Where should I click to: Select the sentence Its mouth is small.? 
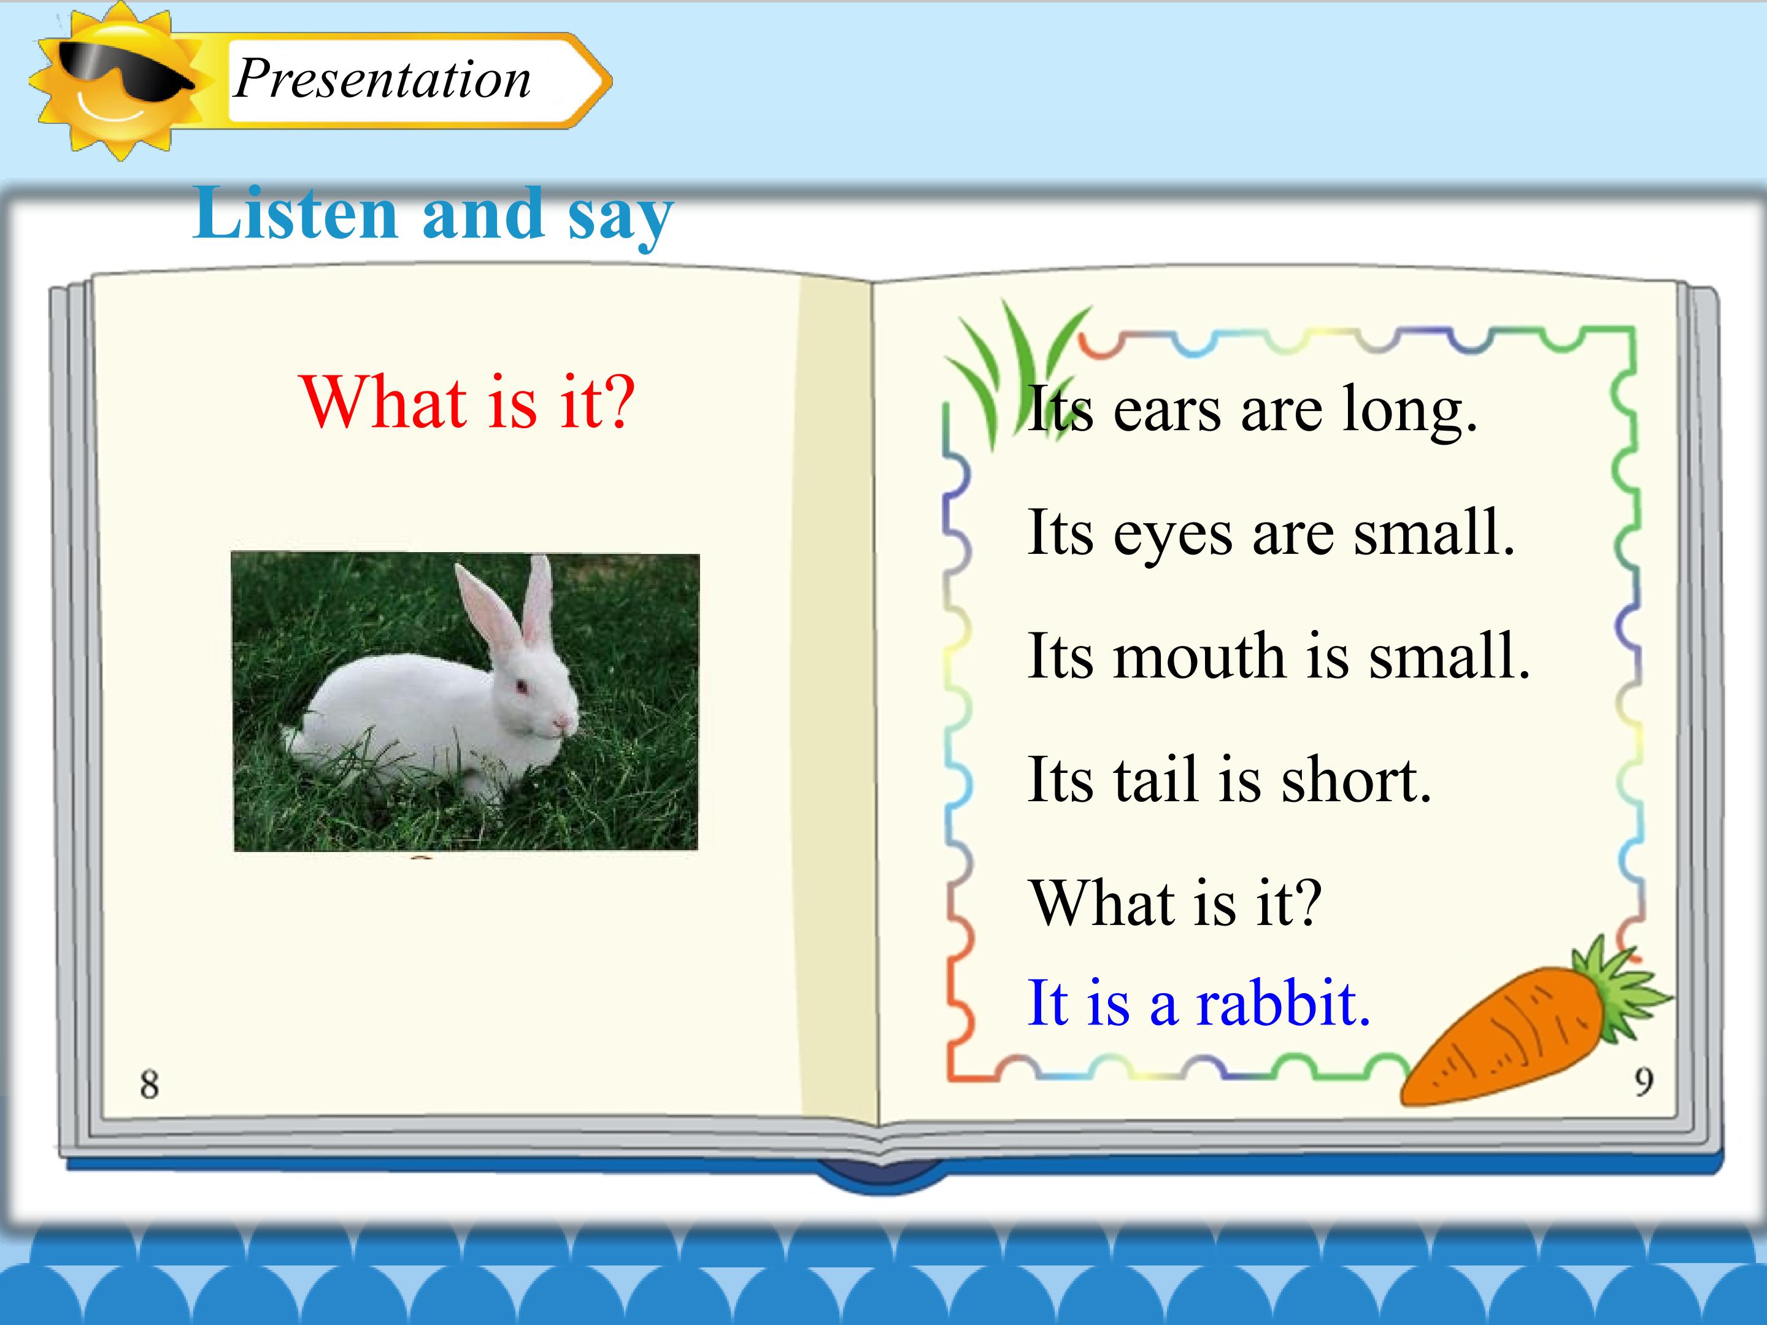coord(1278,656)
